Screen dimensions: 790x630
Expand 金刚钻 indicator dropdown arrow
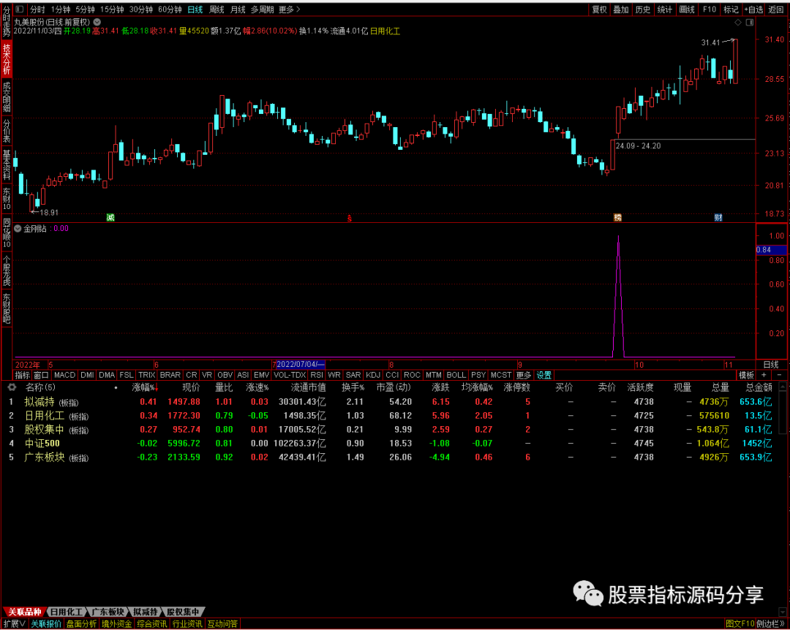point(18,229)
